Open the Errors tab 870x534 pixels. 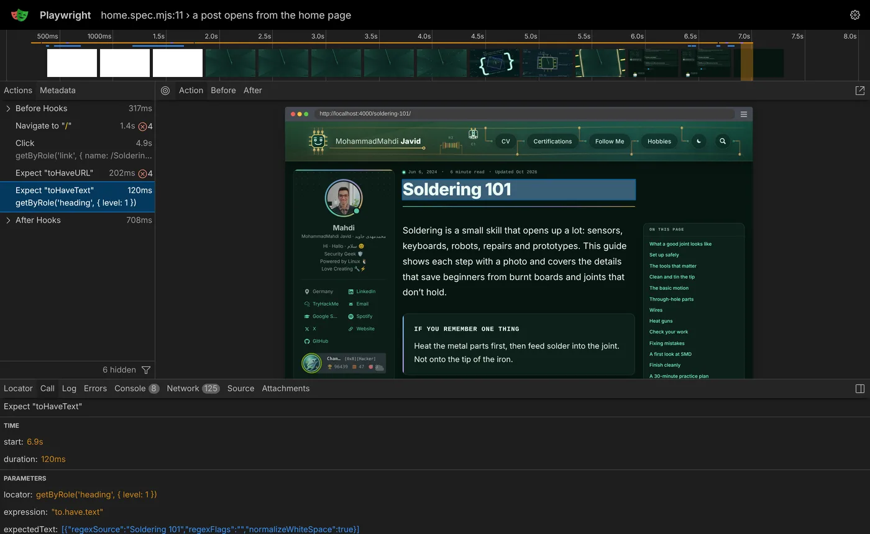(95, 389)
